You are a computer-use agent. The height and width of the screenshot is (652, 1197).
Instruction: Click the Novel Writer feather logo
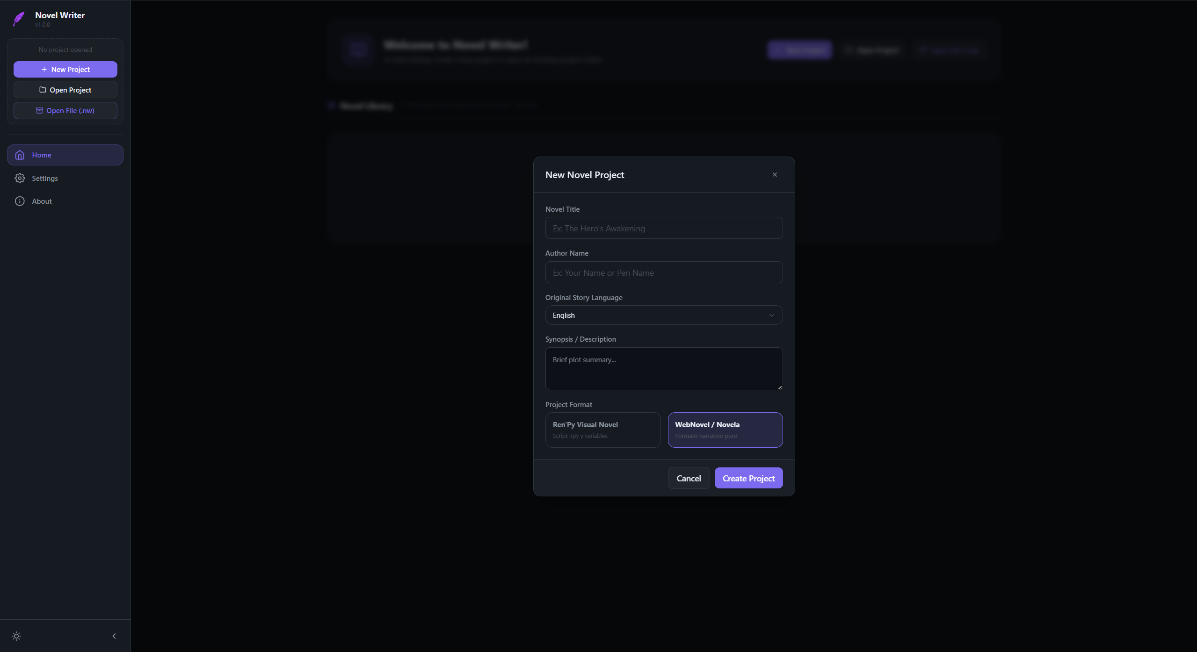(19, 19)
